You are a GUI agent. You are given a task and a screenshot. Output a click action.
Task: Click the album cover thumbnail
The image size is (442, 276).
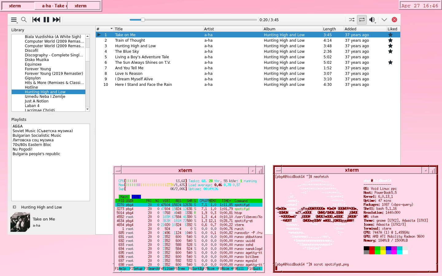20,222
